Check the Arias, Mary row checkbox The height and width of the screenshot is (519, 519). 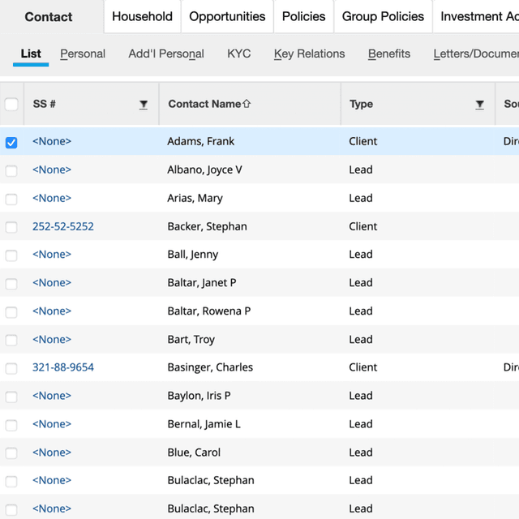point(11,199)
